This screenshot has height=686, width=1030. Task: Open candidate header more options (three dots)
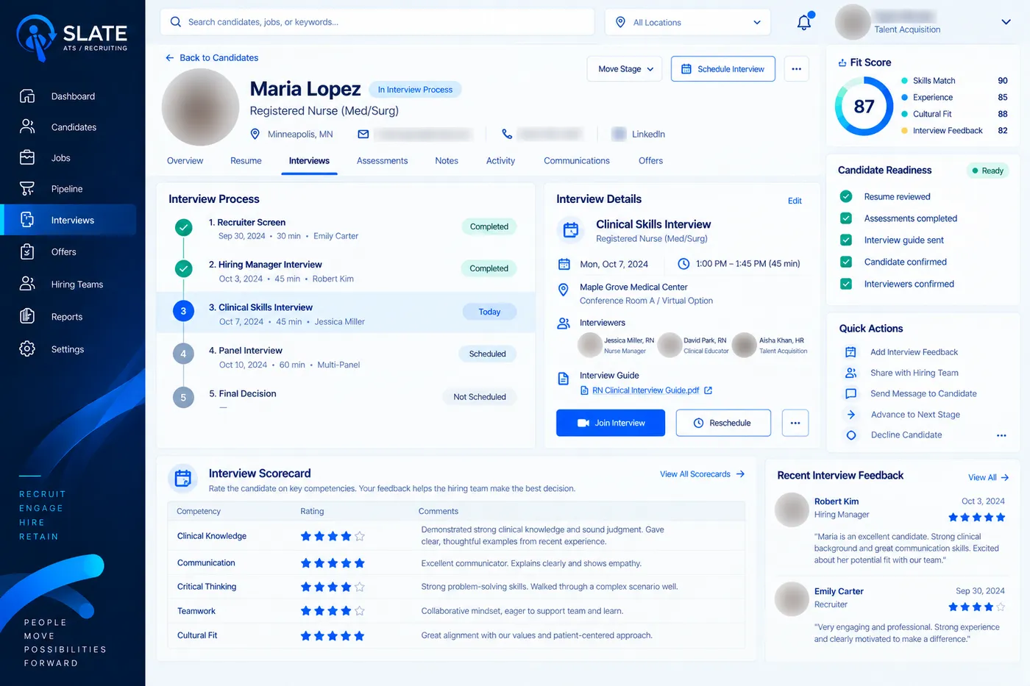click(x=796, y=69)
